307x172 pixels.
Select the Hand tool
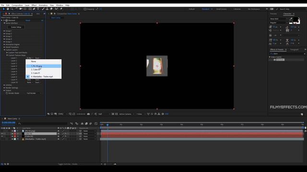click(x=8, y=9)
